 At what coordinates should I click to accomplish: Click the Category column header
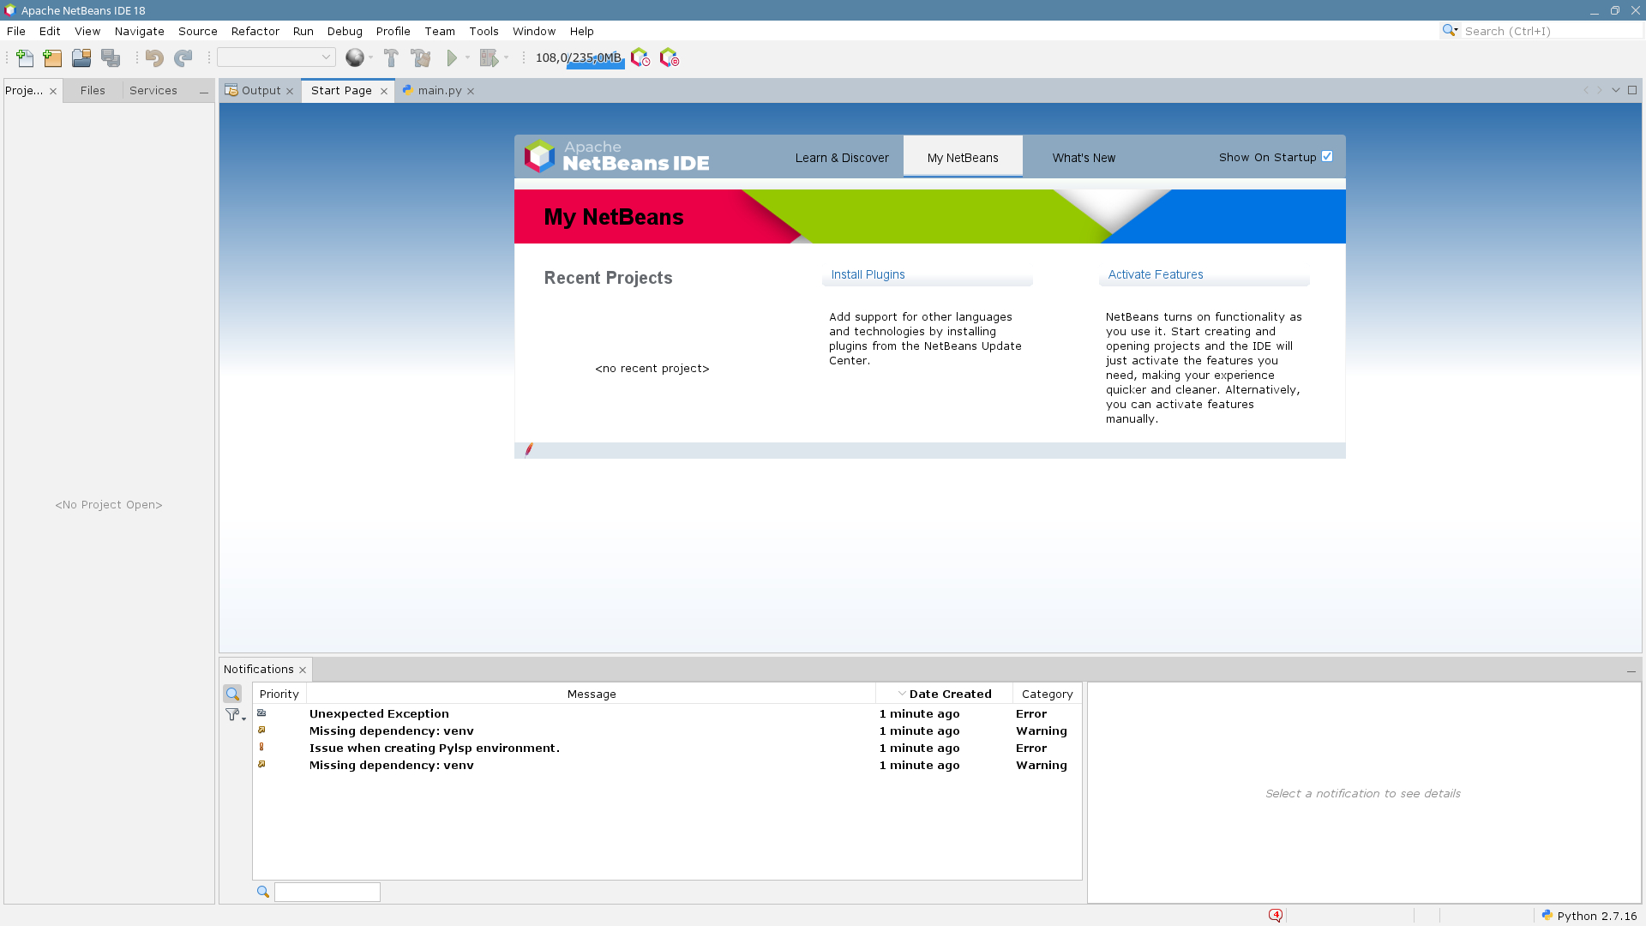pos(1047,694)
